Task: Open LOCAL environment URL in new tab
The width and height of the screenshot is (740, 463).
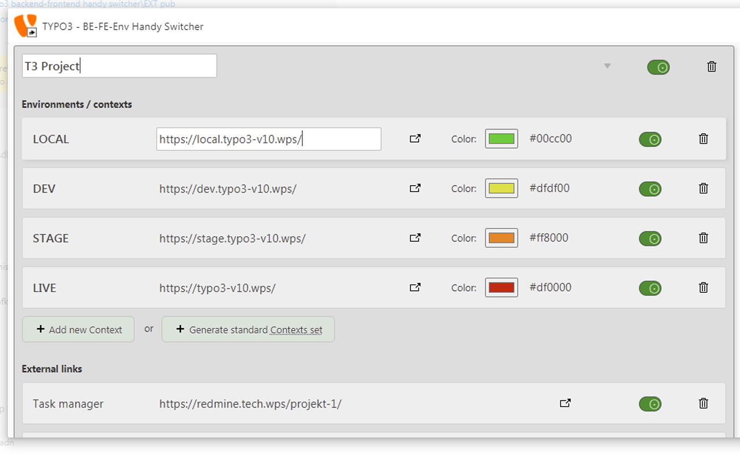Action: (x=415, y=139)
